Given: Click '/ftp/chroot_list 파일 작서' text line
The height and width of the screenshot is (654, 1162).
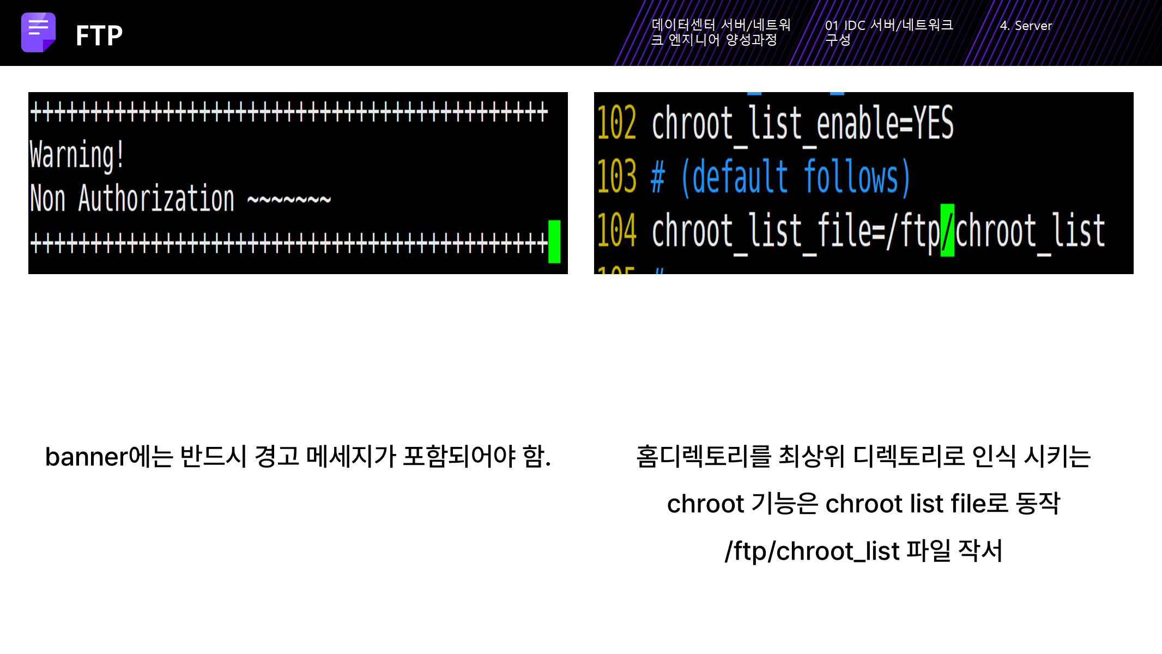Looking at the screenshot, I should 863,550.
